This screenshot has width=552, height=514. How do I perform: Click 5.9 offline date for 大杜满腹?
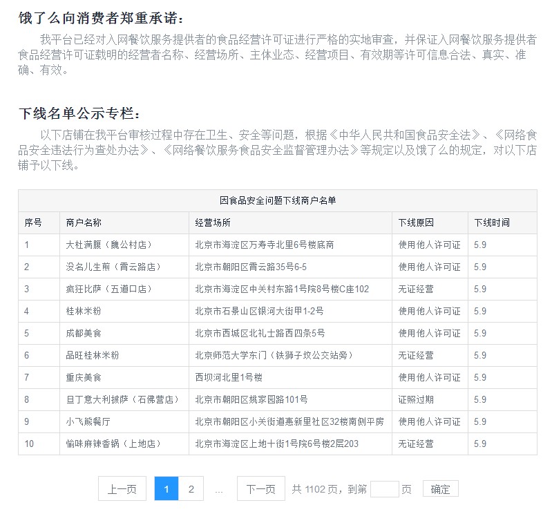click(x=480, y=245)
